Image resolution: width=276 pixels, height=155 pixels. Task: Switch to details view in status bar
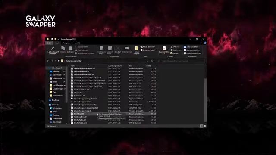point(201,126)
